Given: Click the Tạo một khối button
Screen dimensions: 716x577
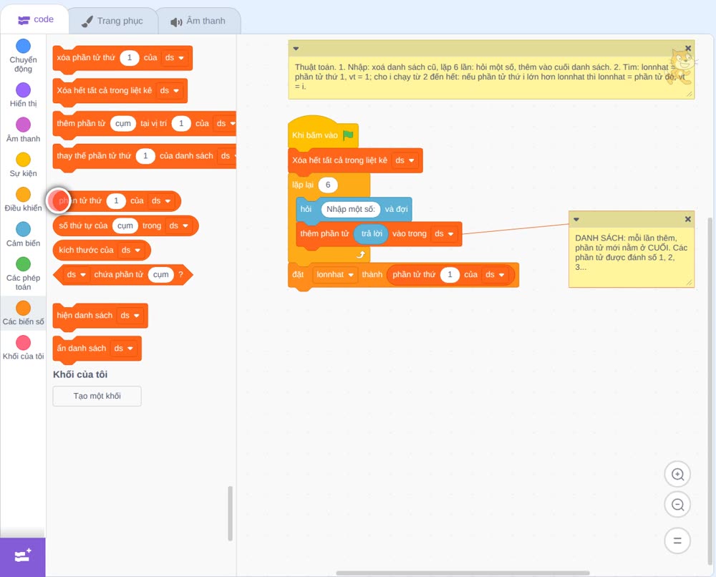Looking at the screenshot, I should point(97,396).
